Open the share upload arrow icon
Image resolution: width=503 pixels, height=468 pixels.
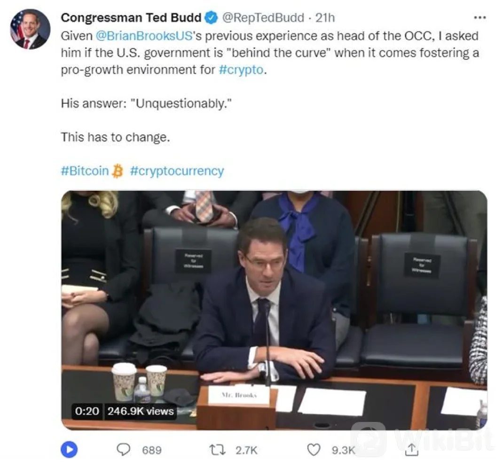[x=412, y=450]
